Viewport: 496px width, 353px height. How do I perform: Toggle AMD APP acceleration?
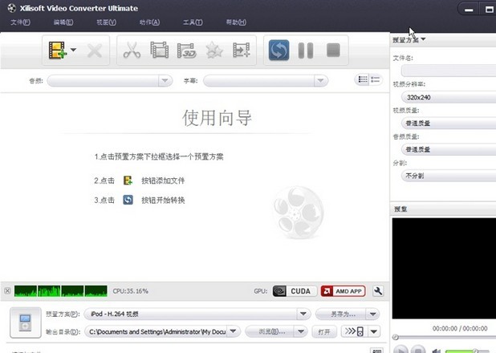pyautogui.click(x=343, y=291)
